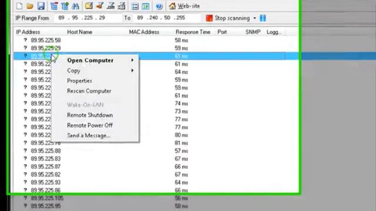Select the 89.95.225.93 address
This screenshot has width=376, height=211.
coord(46,182)
